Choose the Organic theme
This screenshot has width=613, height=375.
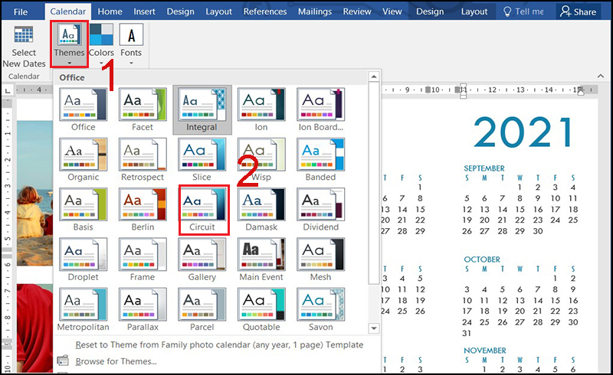[x=84, y=160]
